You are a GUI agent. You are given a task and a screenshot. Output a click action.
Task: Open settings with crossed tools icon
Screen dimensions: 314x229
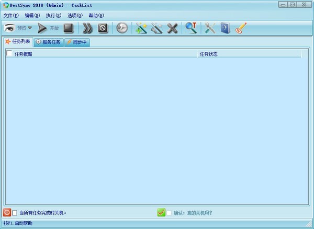210,28
